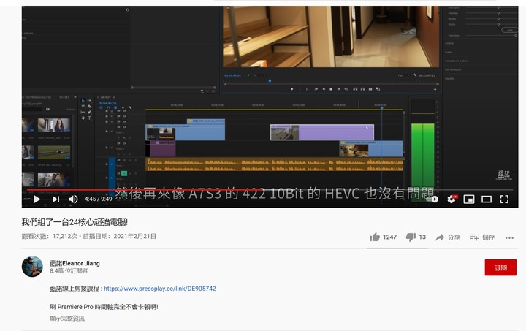This screenshot has width=526, height=331.
Task: Select the green field thumbnail in project bin
Action: pyautogui.click(x=54, y=152)
